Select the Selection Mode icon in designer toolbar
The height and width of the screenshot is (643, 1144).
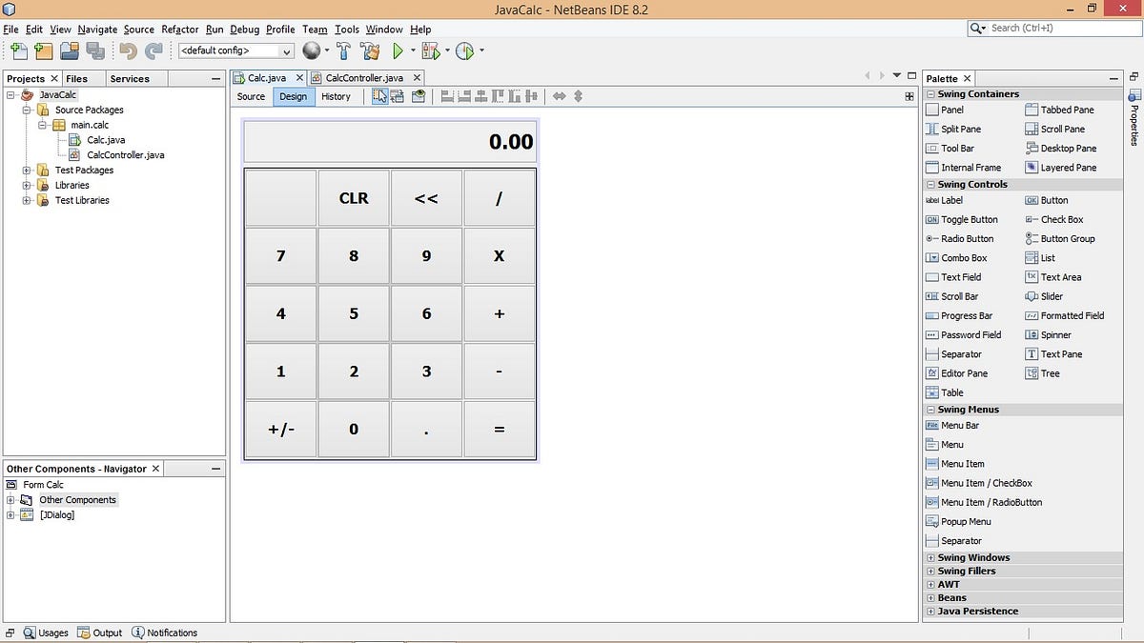coord(380,96)
